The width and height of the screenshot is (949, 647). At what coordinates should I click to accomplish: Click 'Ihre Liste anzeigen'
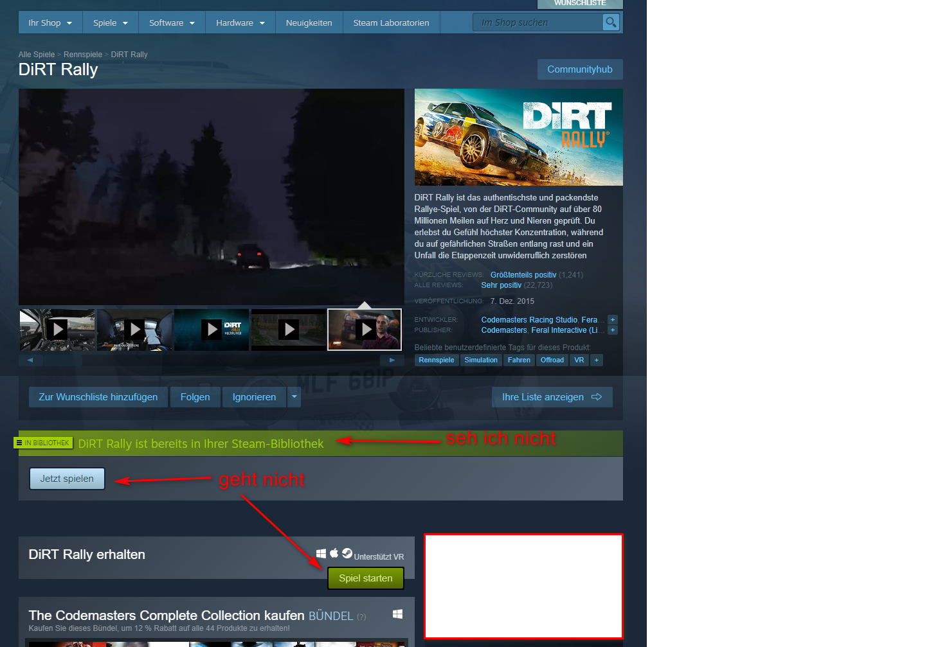[x=552, y=397]
